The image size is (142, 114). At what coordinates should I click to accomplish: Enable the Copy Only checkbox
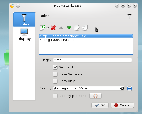(55, 81)
